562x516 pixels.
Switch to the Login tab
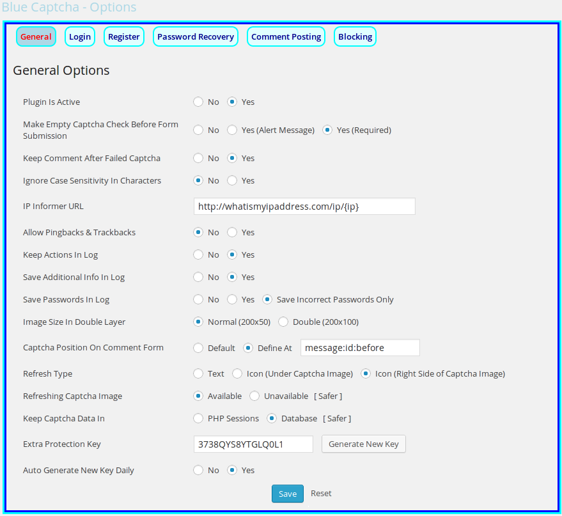coord(79,36)
